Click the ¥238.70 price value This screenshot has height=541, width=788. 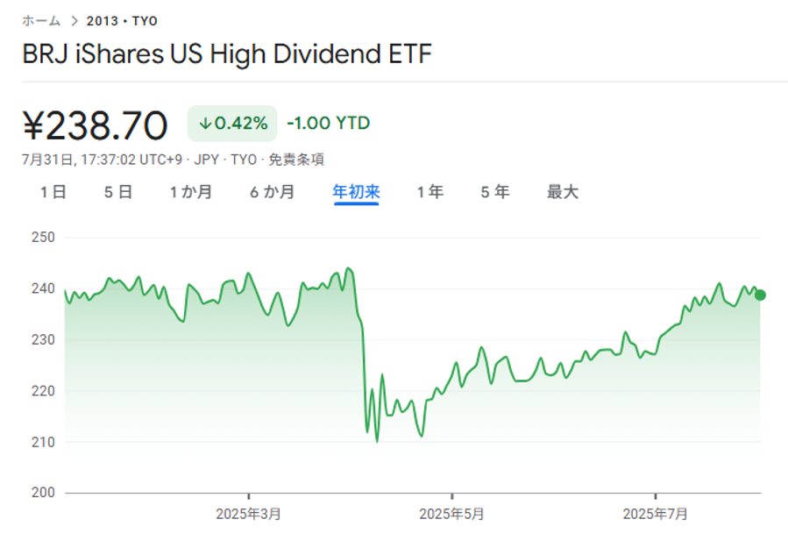click(95, 126)
